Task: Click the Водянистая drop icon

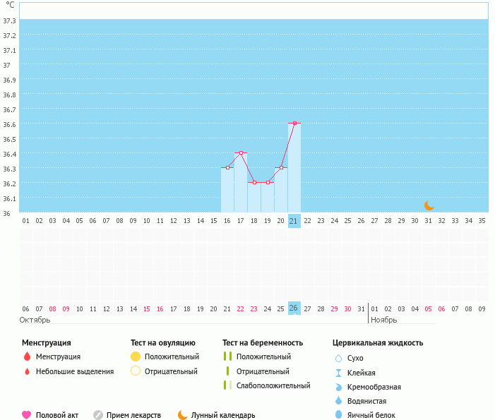Action: 338,401
